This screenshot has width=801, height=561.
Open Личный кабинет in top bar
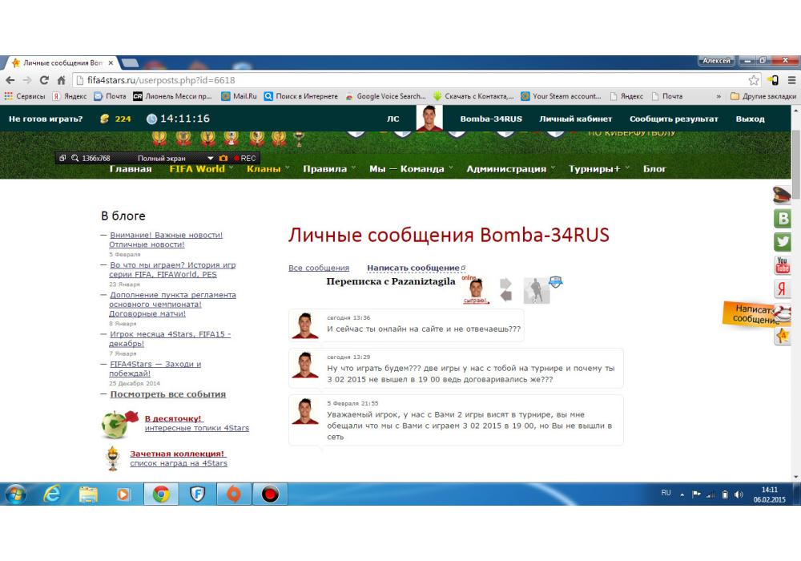[576, 119]
